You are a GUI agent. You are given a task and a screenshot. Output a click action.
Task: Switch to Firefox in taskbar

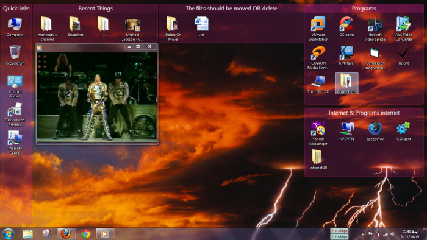click(x=66, y=234)
